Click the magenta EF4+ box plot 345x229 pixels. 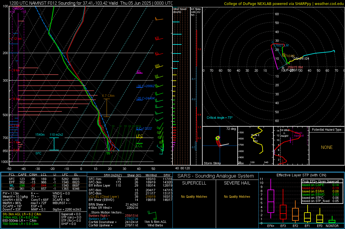(x=271, y=199)
